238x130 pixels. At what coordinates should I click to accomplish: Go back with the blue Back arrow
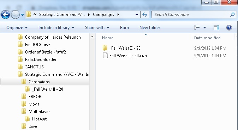[x=5, y=15]
